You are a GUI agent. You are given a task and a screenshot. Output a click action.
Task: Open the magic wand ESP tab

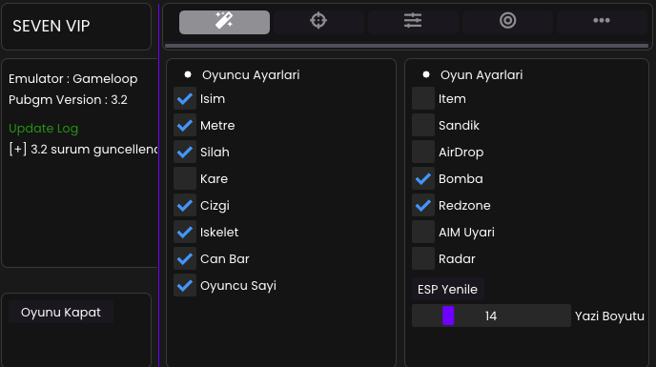(x=224, y=22)
